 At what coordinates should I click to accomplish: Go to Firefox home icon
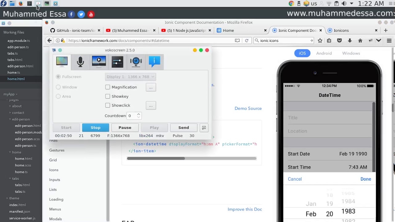tap(360, 40)
